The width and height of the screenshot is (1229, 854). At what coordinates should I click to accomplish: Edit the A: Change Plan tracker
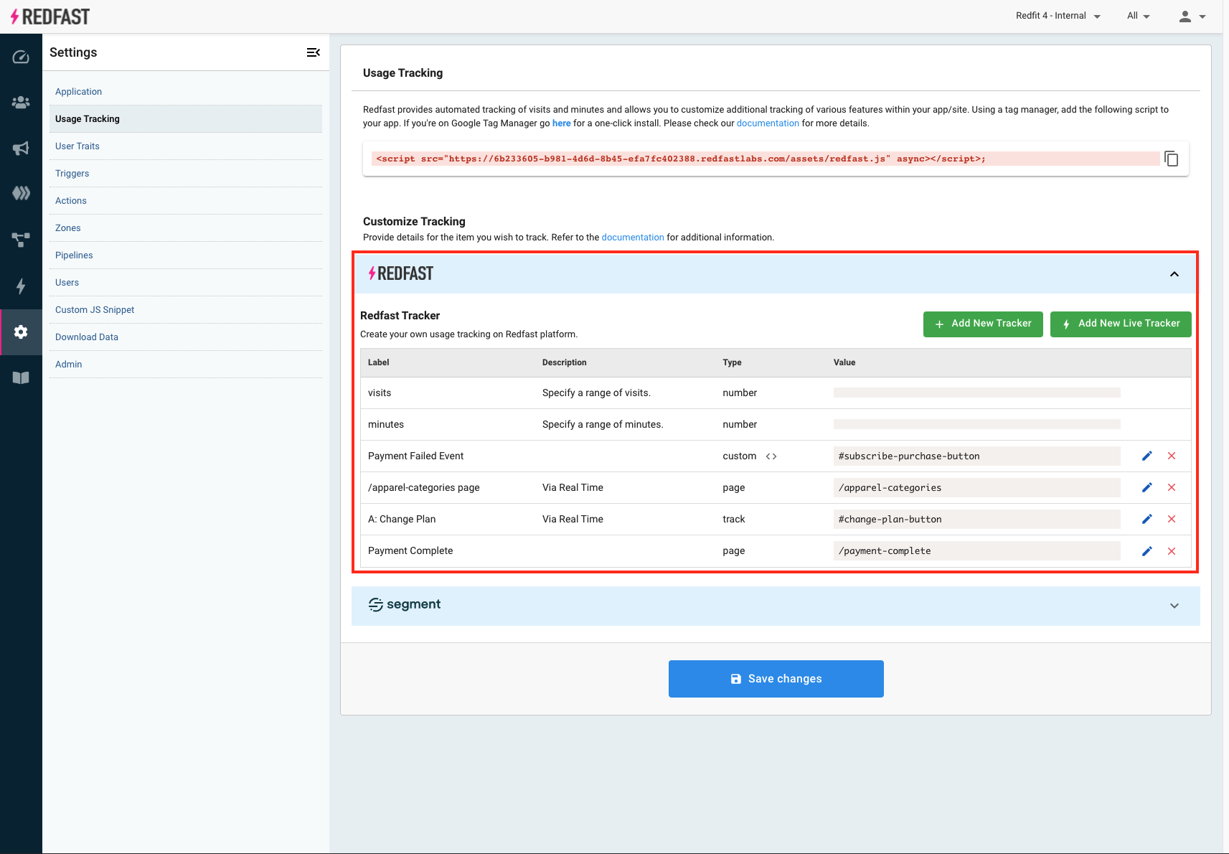pos(1147,519)
